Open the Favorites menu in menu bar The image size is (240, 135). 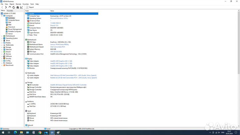pyautogui.click(x=26, y=4)
